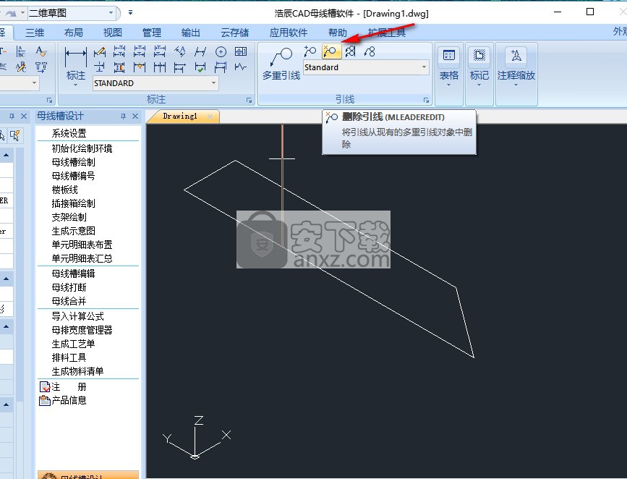This screenshot has width=627, height=479.
Task: Open the 视图 ribbon tab
Action: pos(112,33)
